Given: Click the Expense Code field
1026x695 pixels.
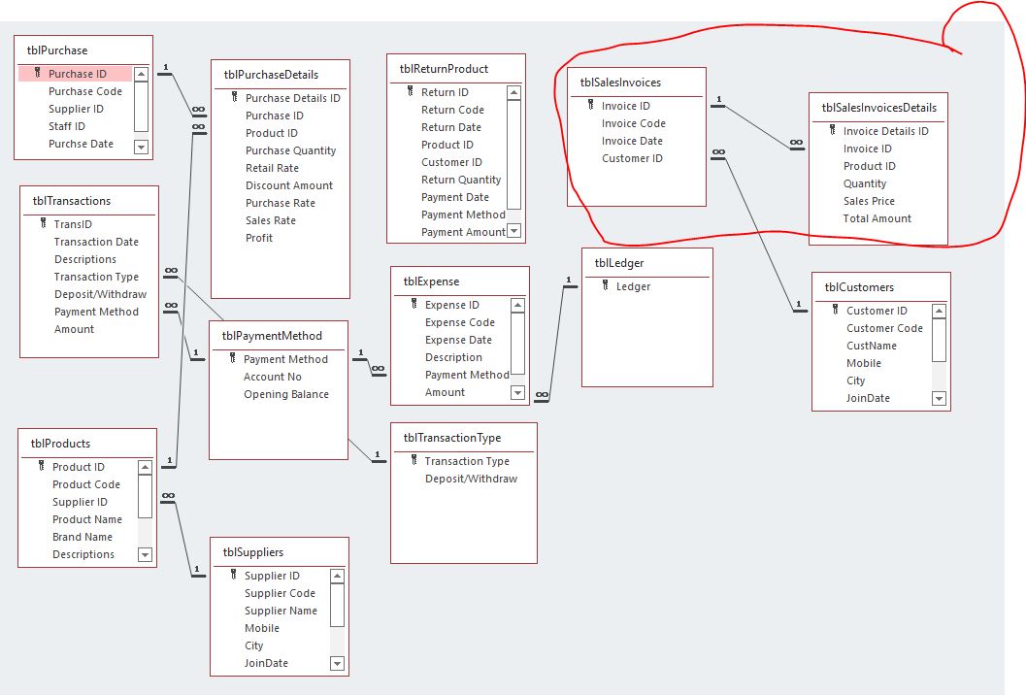Looking at the screenshot, I should [x=460, y=322].
